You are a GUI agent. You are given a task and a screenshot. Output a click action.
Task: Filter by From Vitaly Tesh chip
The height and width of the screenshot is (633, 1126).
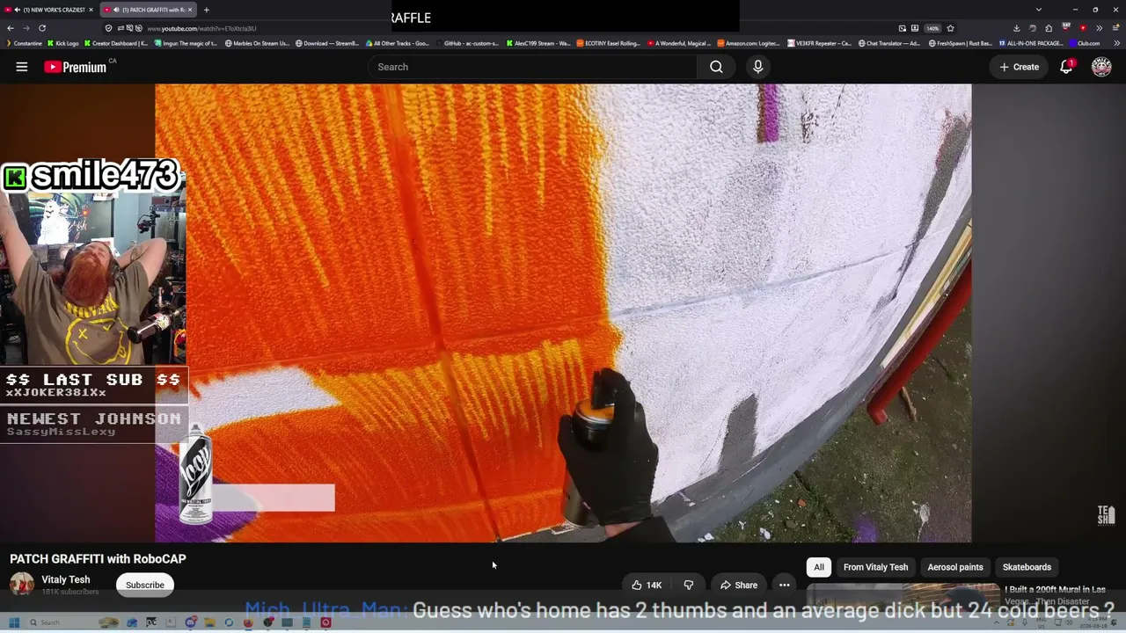coord(875,567)
